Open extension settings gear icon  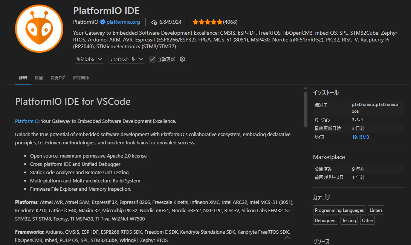tap(182, 59)
